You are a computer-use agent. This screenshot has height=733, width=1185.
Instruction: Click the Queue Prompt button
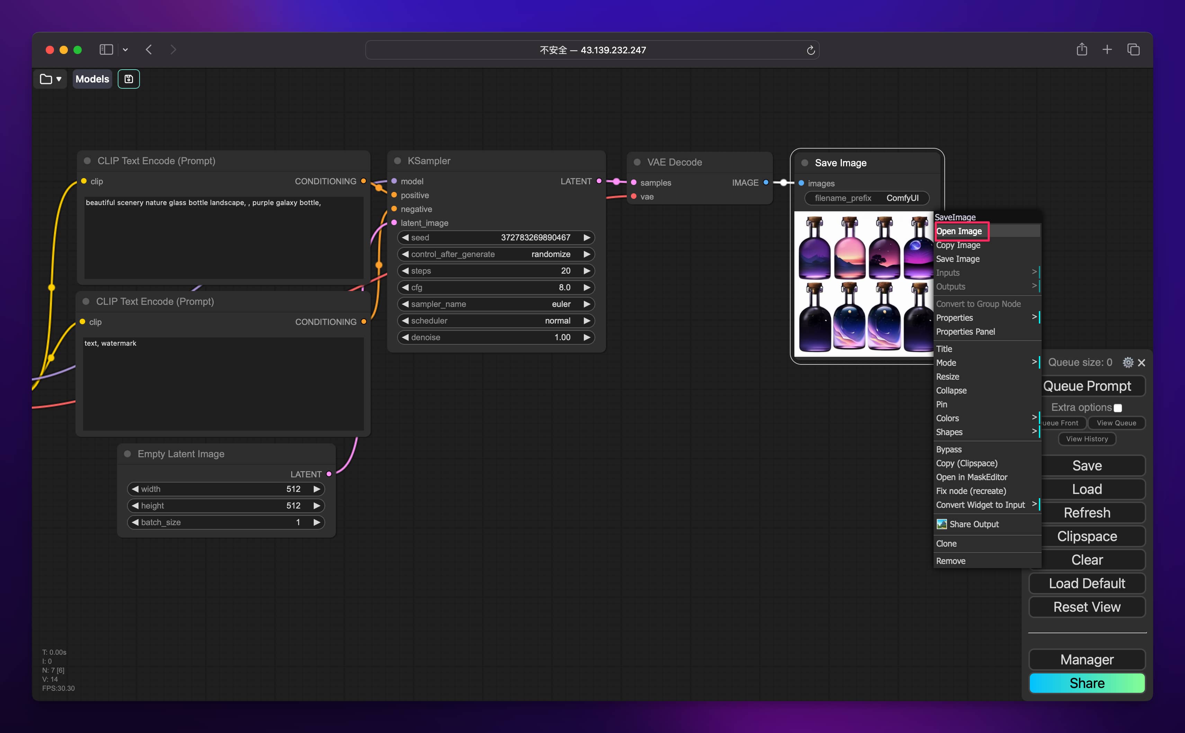(1087, 386)
